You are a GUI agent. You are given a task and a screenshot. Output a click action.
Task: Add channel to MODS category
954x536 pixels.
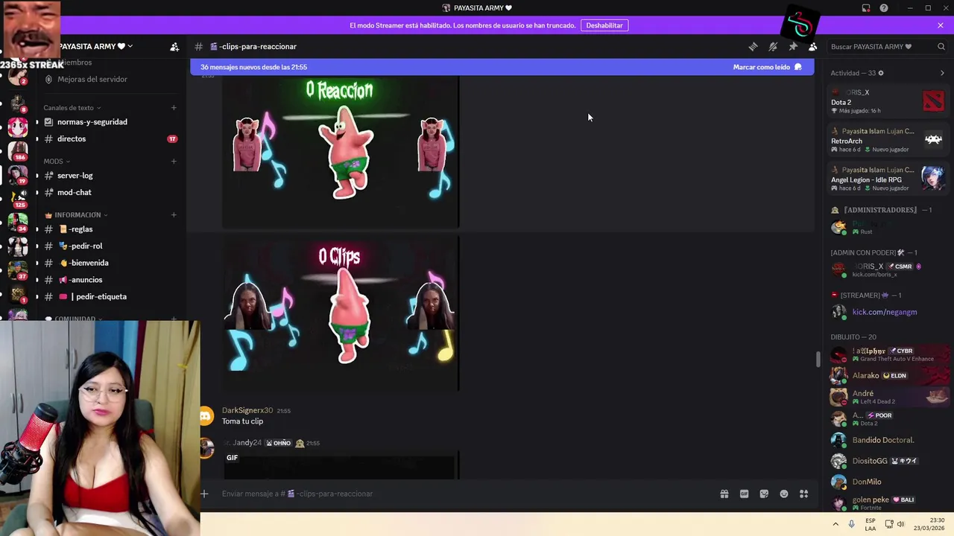tap(174, 162)
